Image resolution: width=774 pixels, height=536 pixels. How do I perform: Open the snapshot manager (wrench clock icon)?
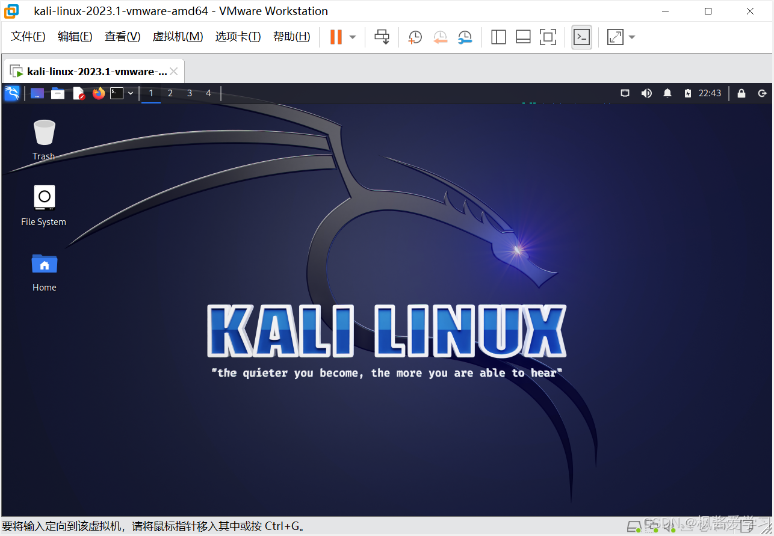(x=465, y=37)
